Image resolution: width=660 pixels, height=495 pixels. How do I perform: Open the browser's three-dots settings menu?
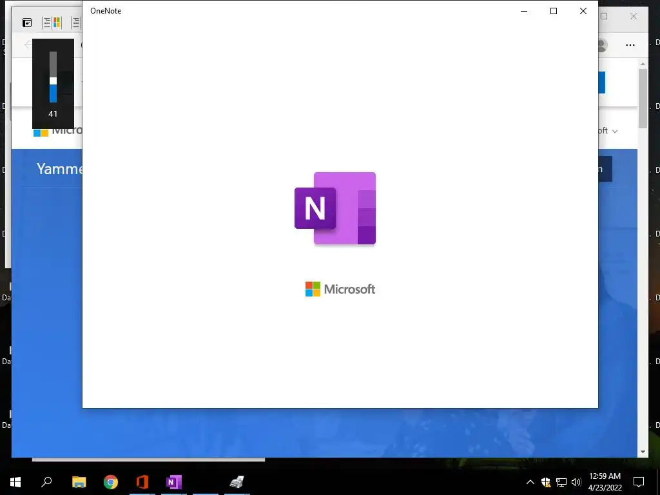(x=630, y=45)
